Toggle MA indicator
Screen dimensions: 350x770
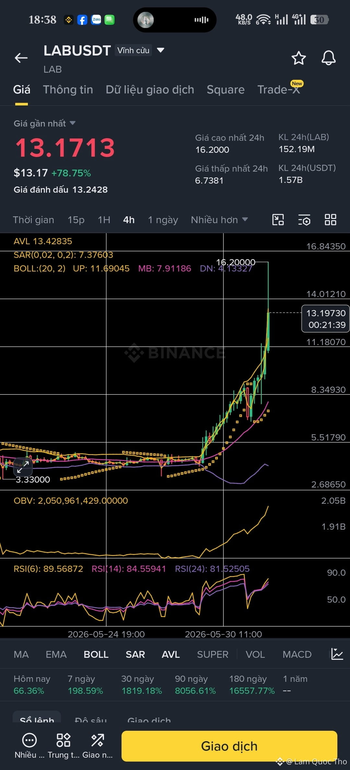pos(21,654)
